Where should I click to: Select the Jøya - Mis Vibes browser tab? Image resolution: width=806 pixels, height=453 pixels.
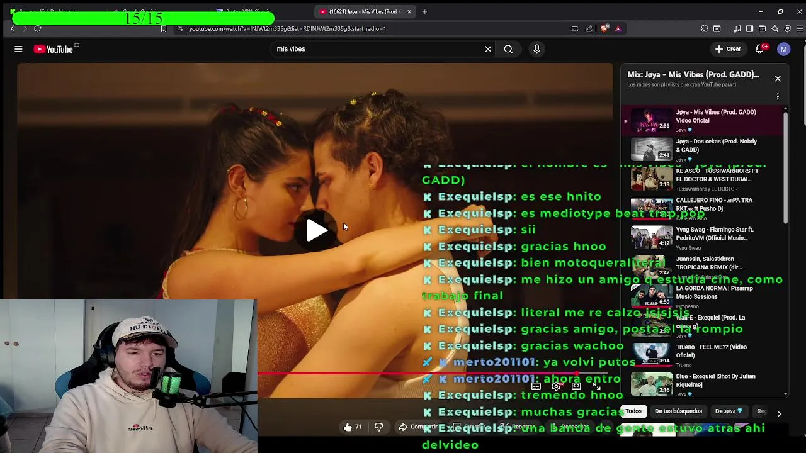365,11
